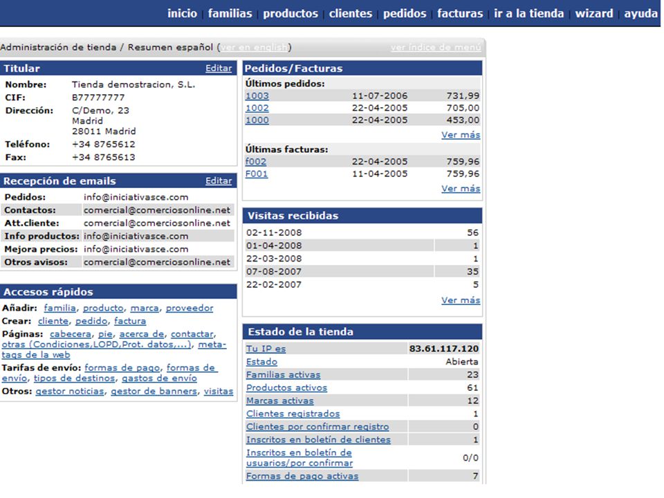The image size is (664, 498).
Task: Select the visit row dated 07-08-2007
Action: tap(362, 272)
